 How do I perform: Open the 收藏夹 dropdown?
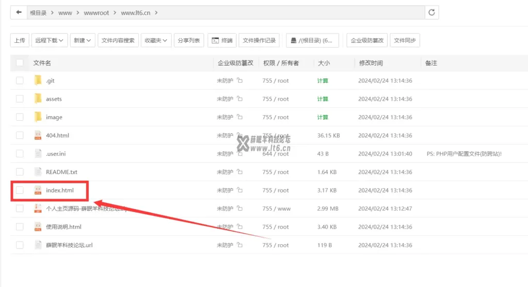click(156, 40)
